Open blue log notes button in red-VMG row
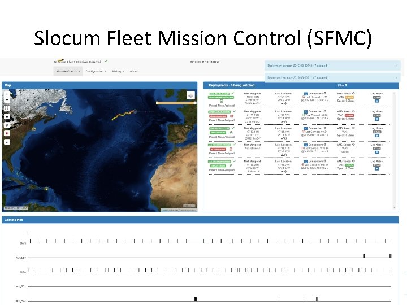Image resolution: width=407 pixels, height=305 pixels. pyautogui.click(x=377, y=119)
